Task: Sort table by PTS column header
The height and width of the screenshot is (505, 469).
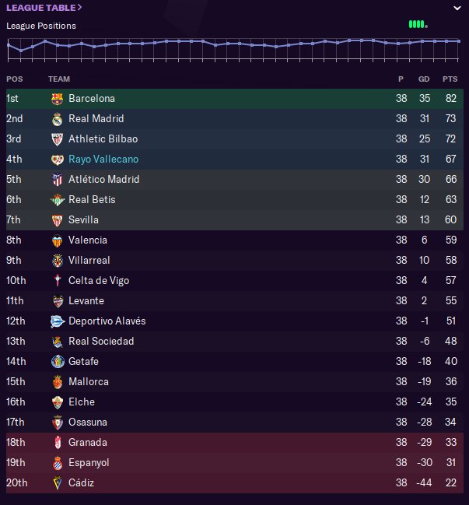Action: (450, 79)
